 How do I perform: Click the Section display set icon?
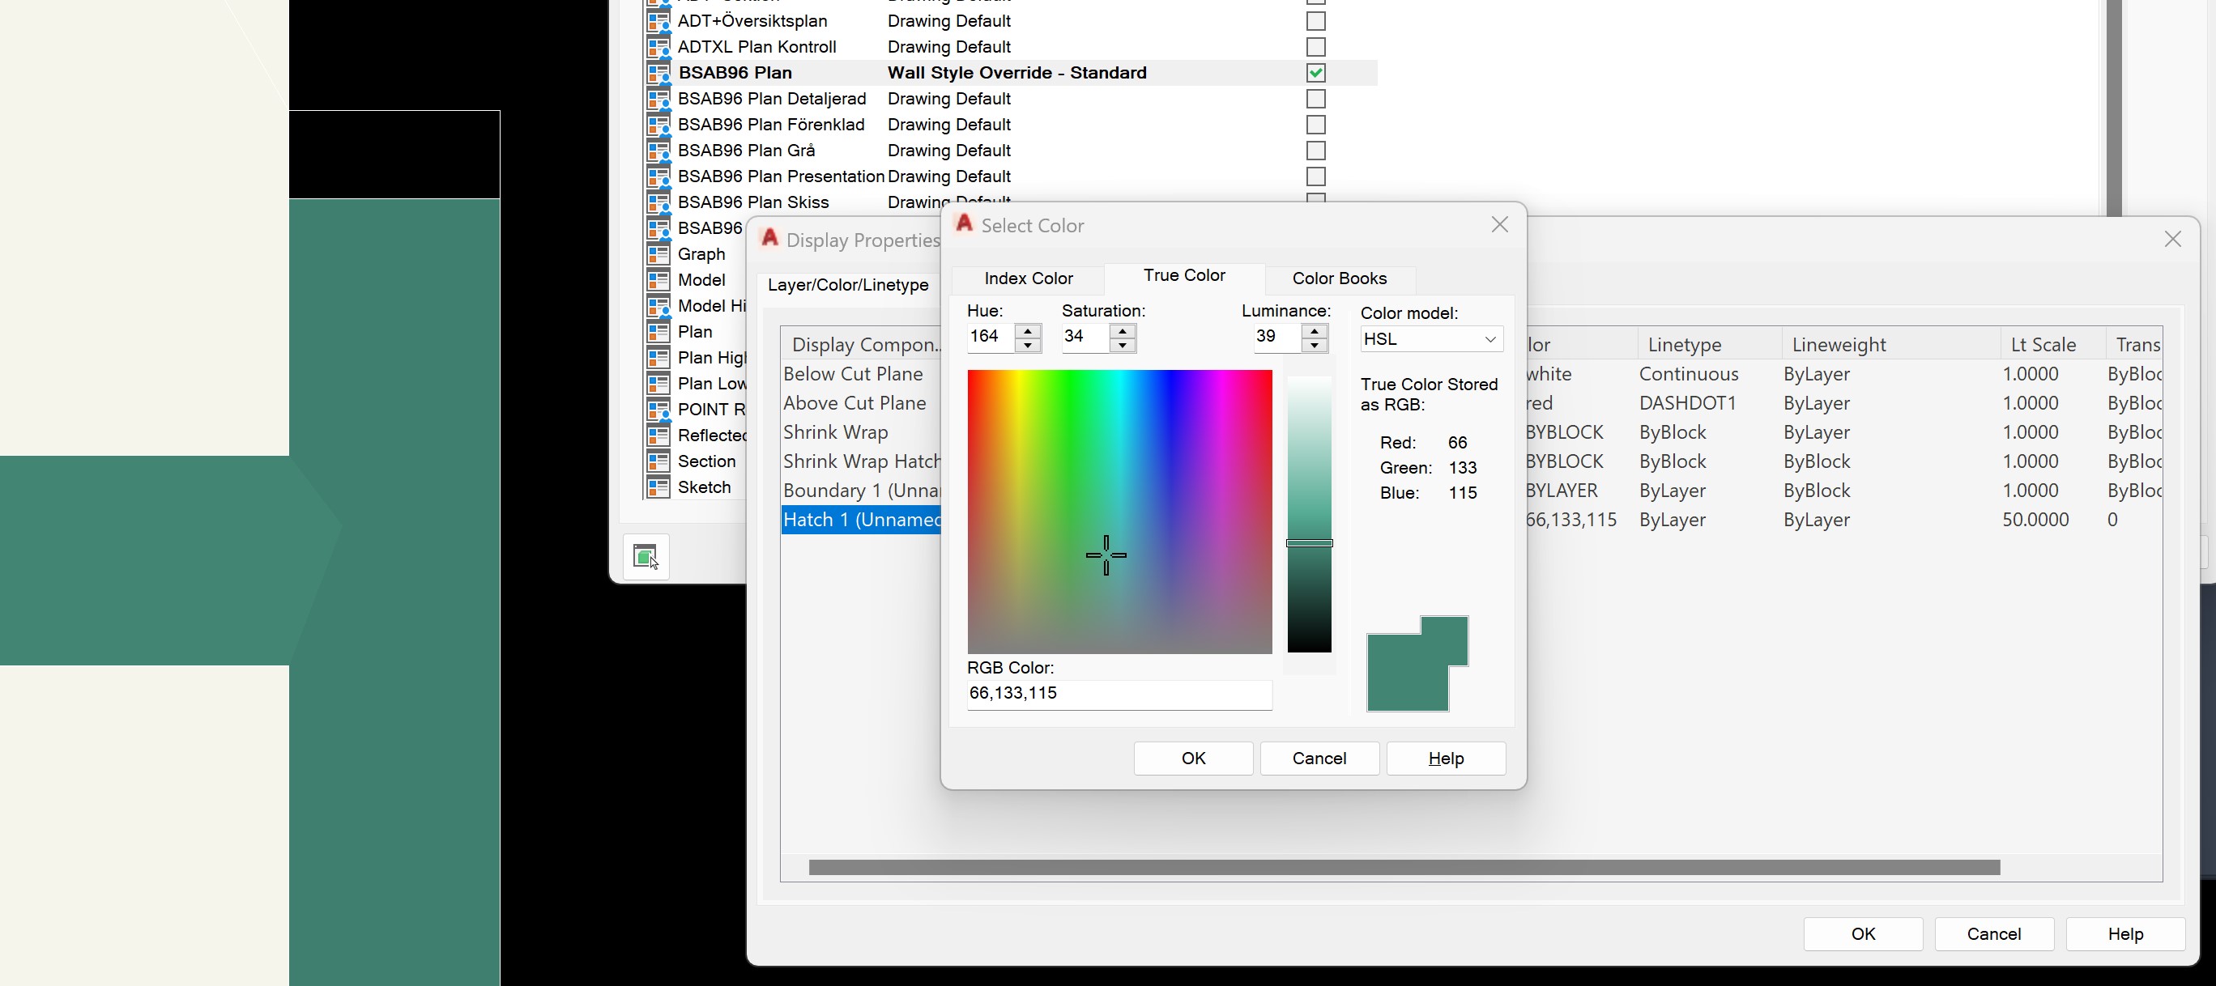(x=659, y=461)
